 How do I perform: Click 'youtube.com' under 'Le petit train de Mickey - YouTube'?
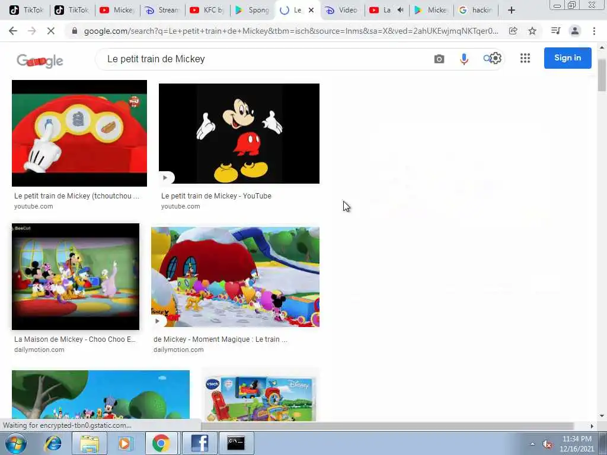(180, 206)
